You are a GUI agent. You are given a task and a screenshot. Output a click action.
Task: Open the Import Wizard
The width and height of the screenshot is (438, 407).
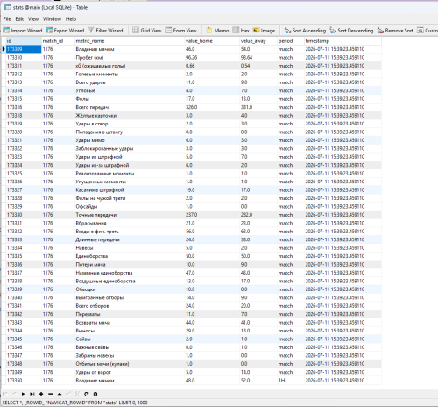(23, 31)
